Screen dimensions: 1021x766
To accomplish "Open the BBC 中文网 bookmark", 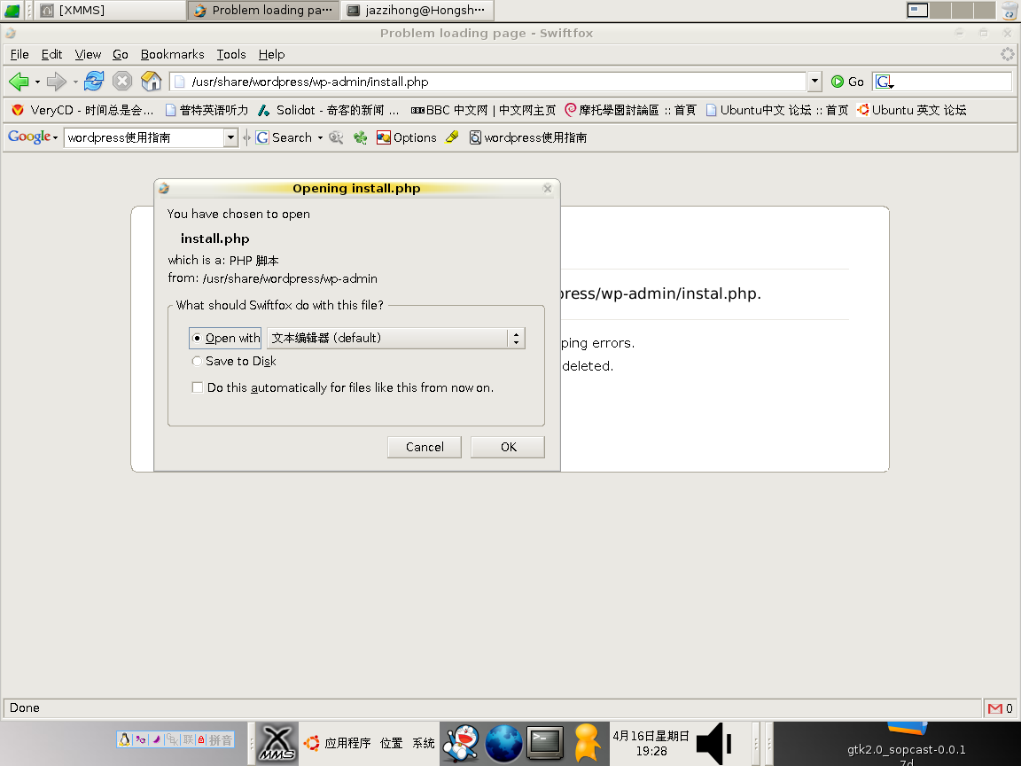I will click(x=483, y=110).
